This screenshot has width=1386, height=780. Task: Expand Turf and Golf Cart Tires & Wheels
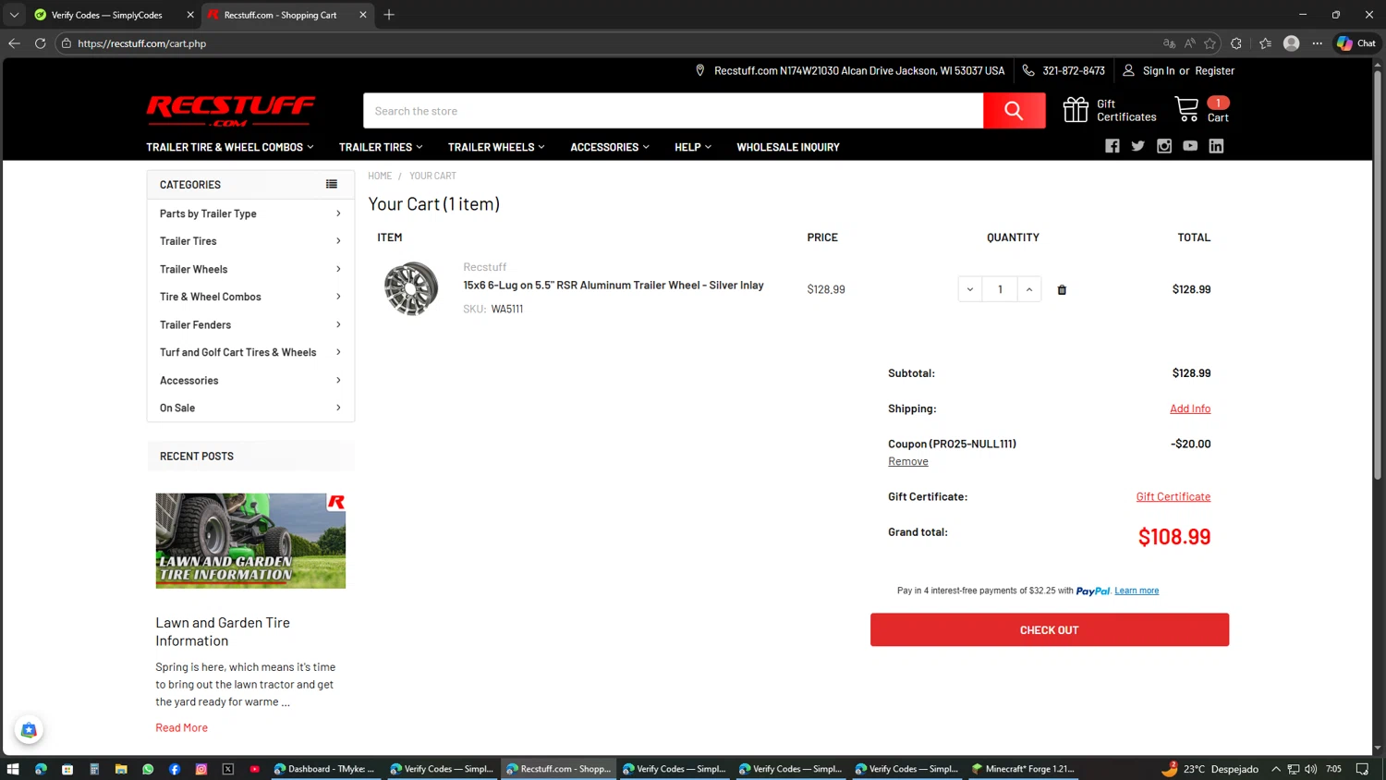pos(339,352)
